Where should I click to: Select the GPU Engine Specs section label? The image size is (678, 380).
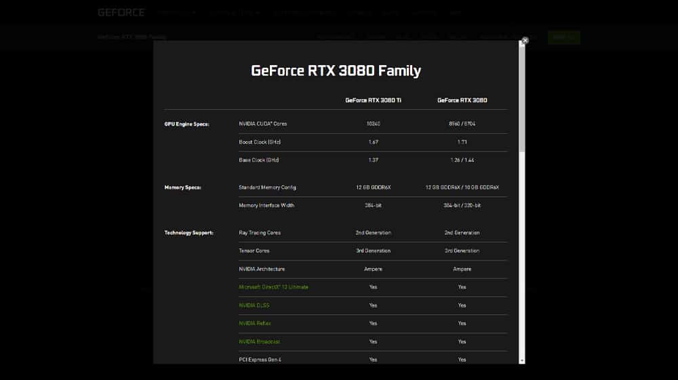187,124
